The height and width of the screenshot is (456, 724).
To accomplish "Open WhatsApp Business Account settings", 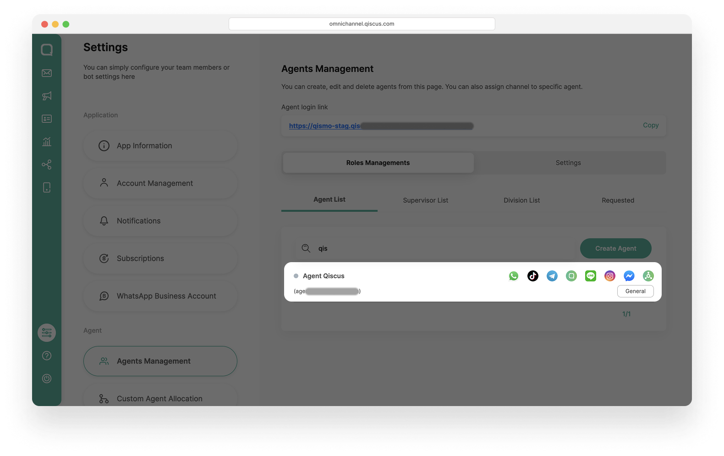I will click(160, 296).
